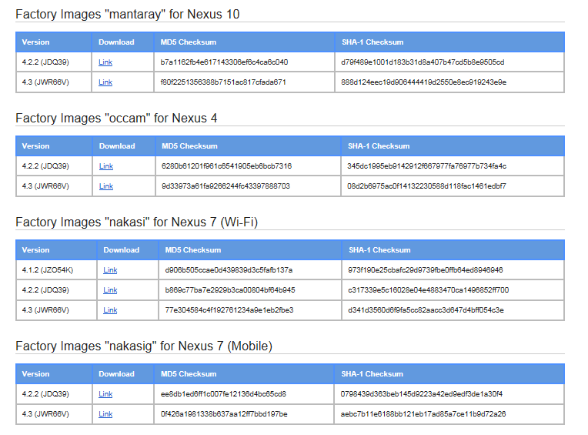Image resolution: width=588 pixels, height=435 pixels.
Task: Open the Nexus 4 4.3 (JWR66V) download link
Action: click(x=106, y=186)
